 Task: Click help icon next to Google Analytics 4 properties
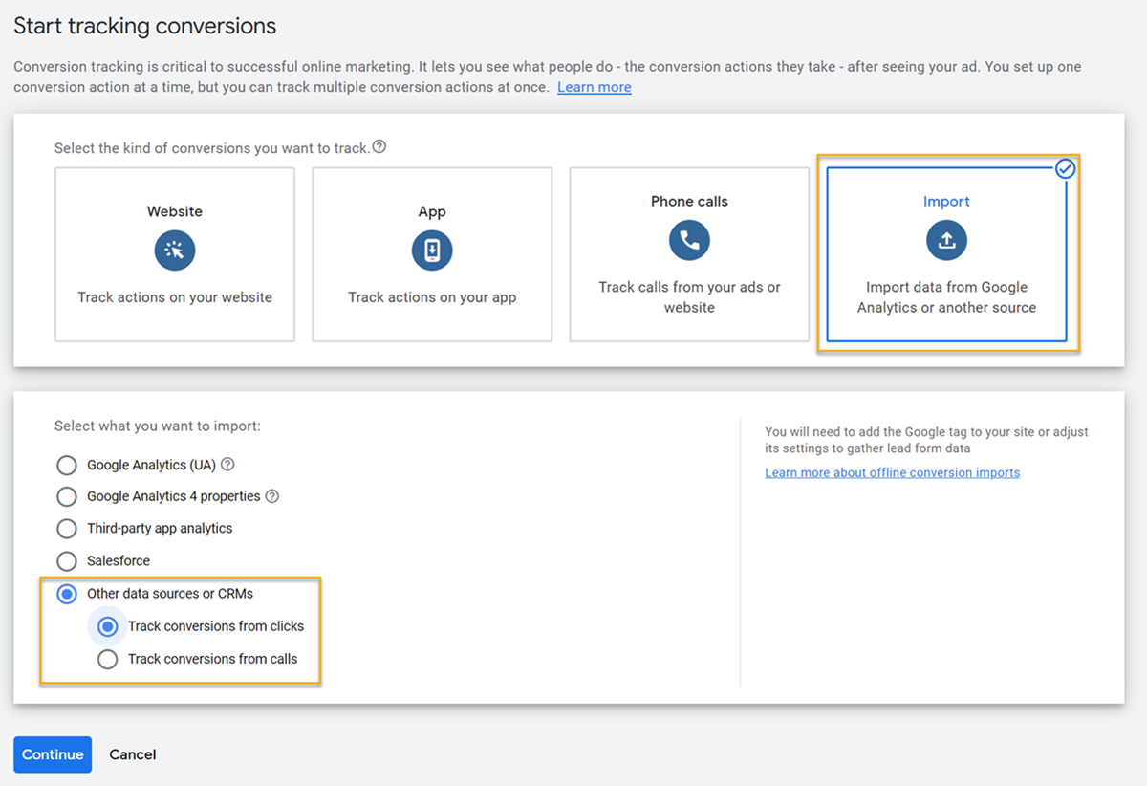pos(272,496)
